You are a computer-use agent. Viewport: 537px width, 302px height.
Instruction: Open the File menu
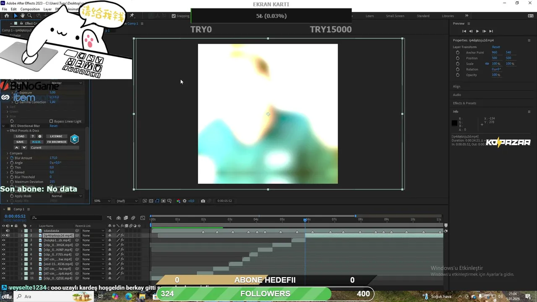point(5,9)
